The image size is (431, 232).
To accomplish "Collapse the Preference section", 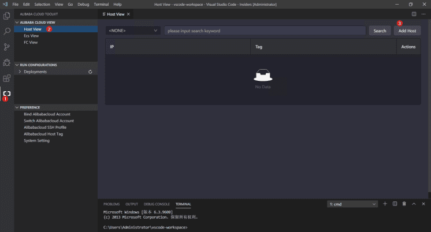I will coord(56,107).
